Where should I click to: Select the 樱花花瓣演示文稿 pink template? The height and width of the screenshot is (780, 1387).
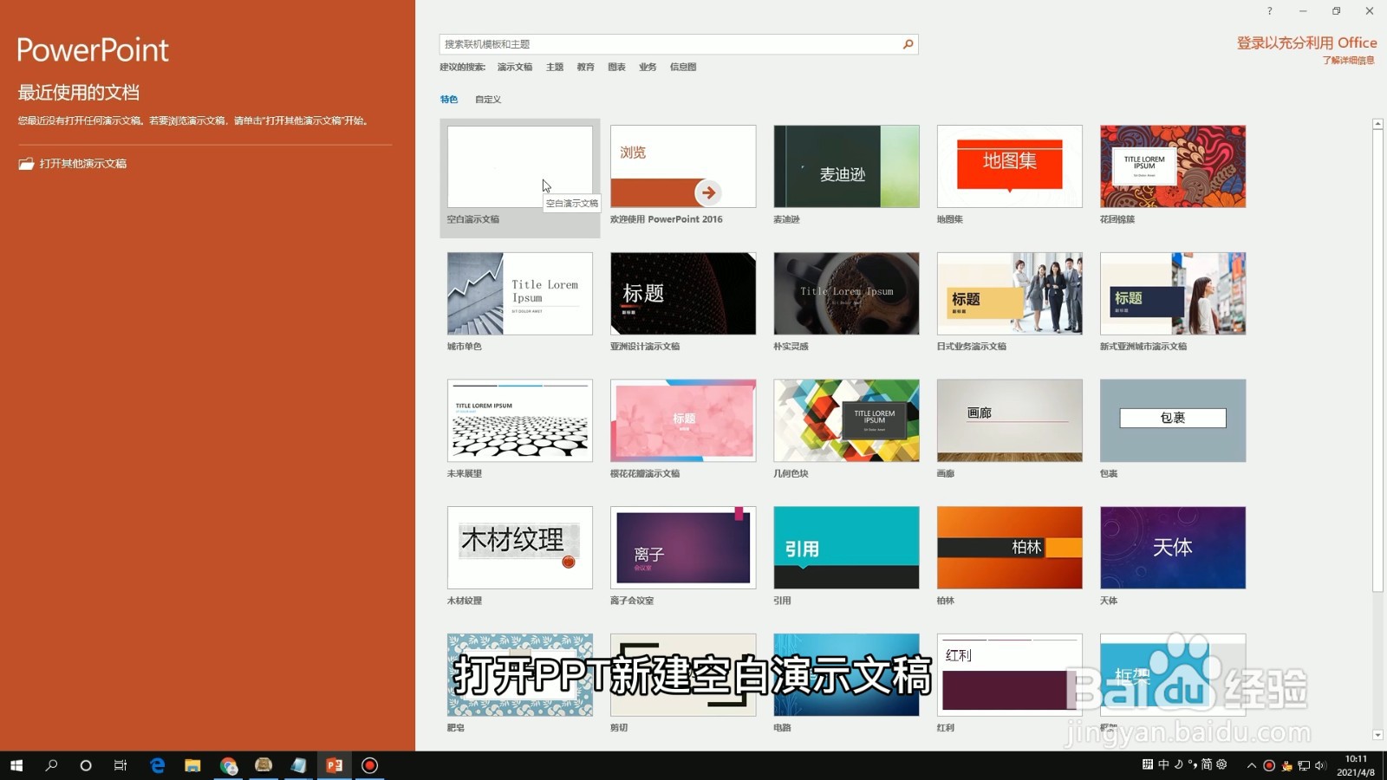coord(683,420)
